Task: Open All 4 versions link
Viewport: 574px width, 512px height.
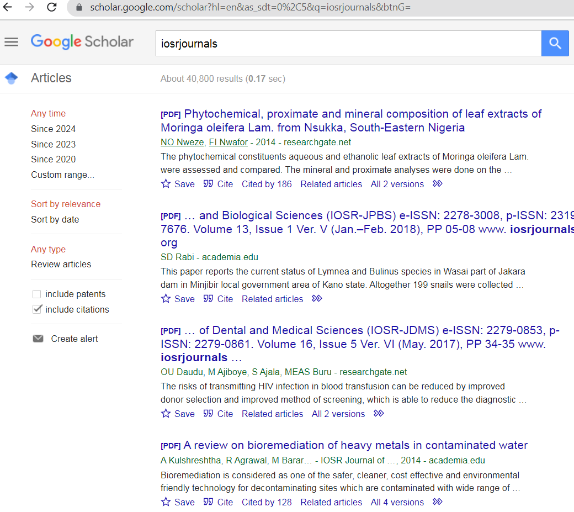Action: [x=397, y=502]
